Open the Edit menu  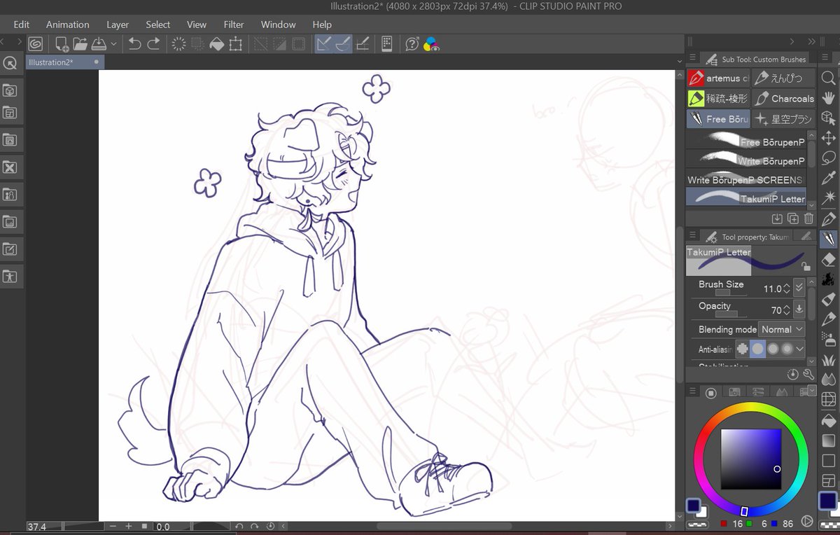(x=22, y=24)
